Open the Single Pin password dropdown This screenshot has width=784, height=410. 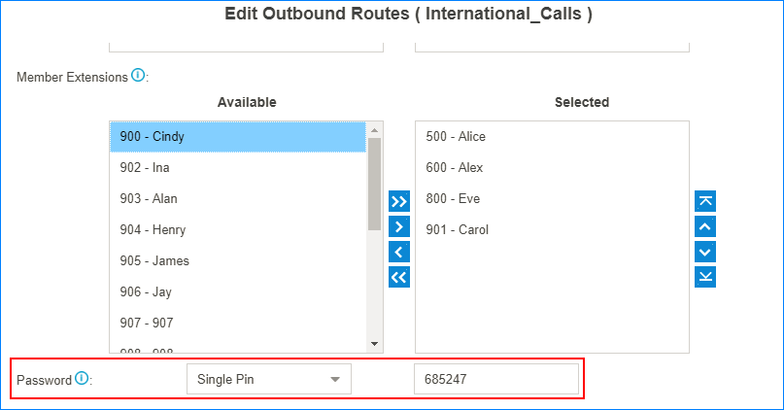[268, 380]
